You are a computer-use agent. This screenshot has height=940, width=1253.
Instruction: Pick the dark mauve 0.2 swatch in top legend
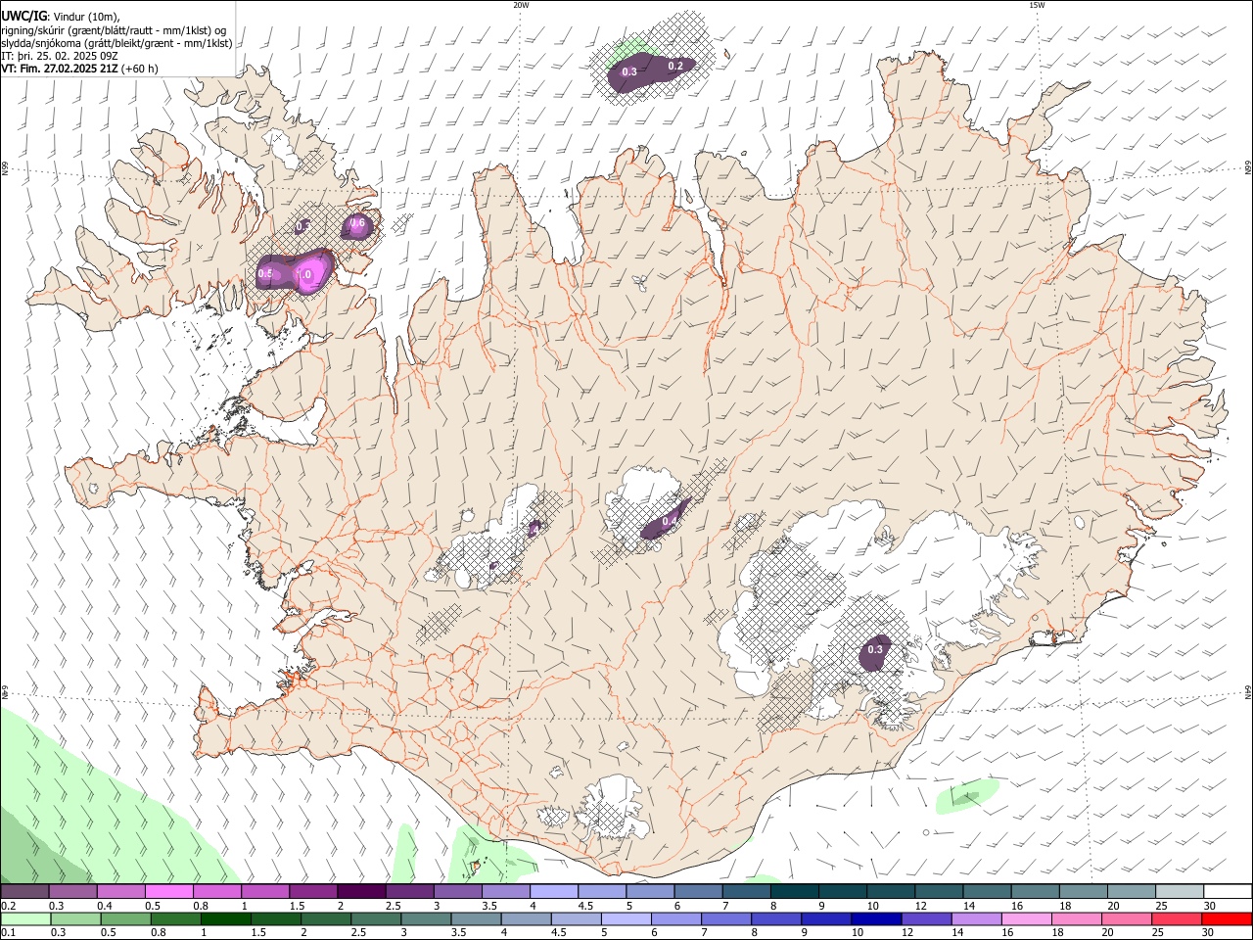pos(24,892)
